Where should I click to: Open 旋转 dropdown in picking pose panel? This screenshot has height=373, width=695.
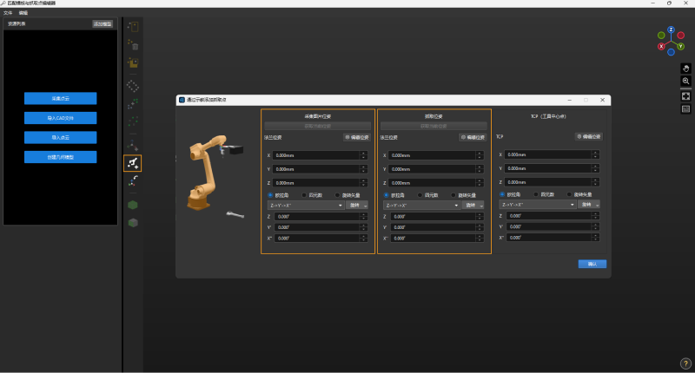[x=473, y=206]
